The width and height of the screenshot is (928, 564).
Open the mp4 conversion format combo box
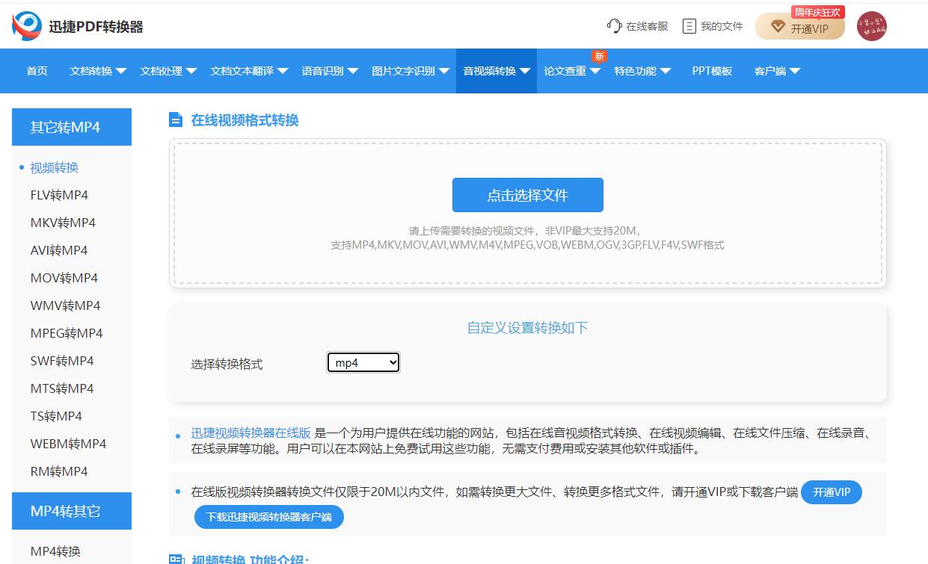(x=363, y=363)
